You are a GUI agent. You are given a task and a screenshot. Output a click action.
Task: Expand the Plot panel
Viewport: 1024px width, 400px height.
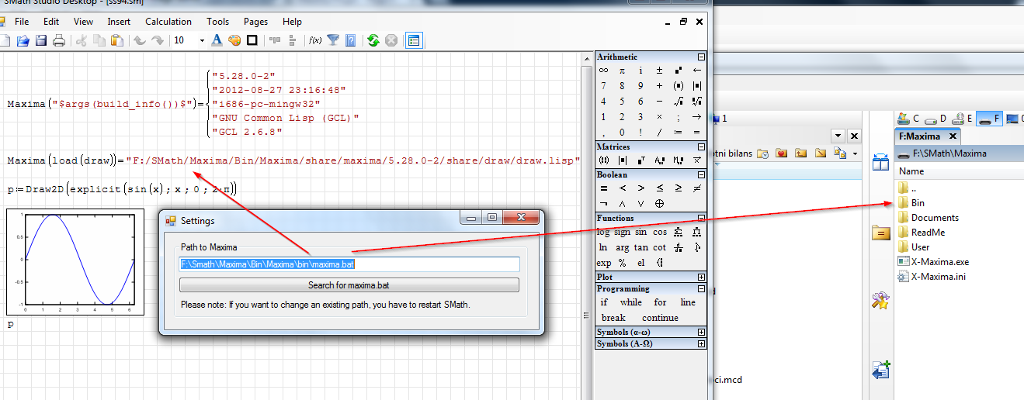tap(701, 277)
